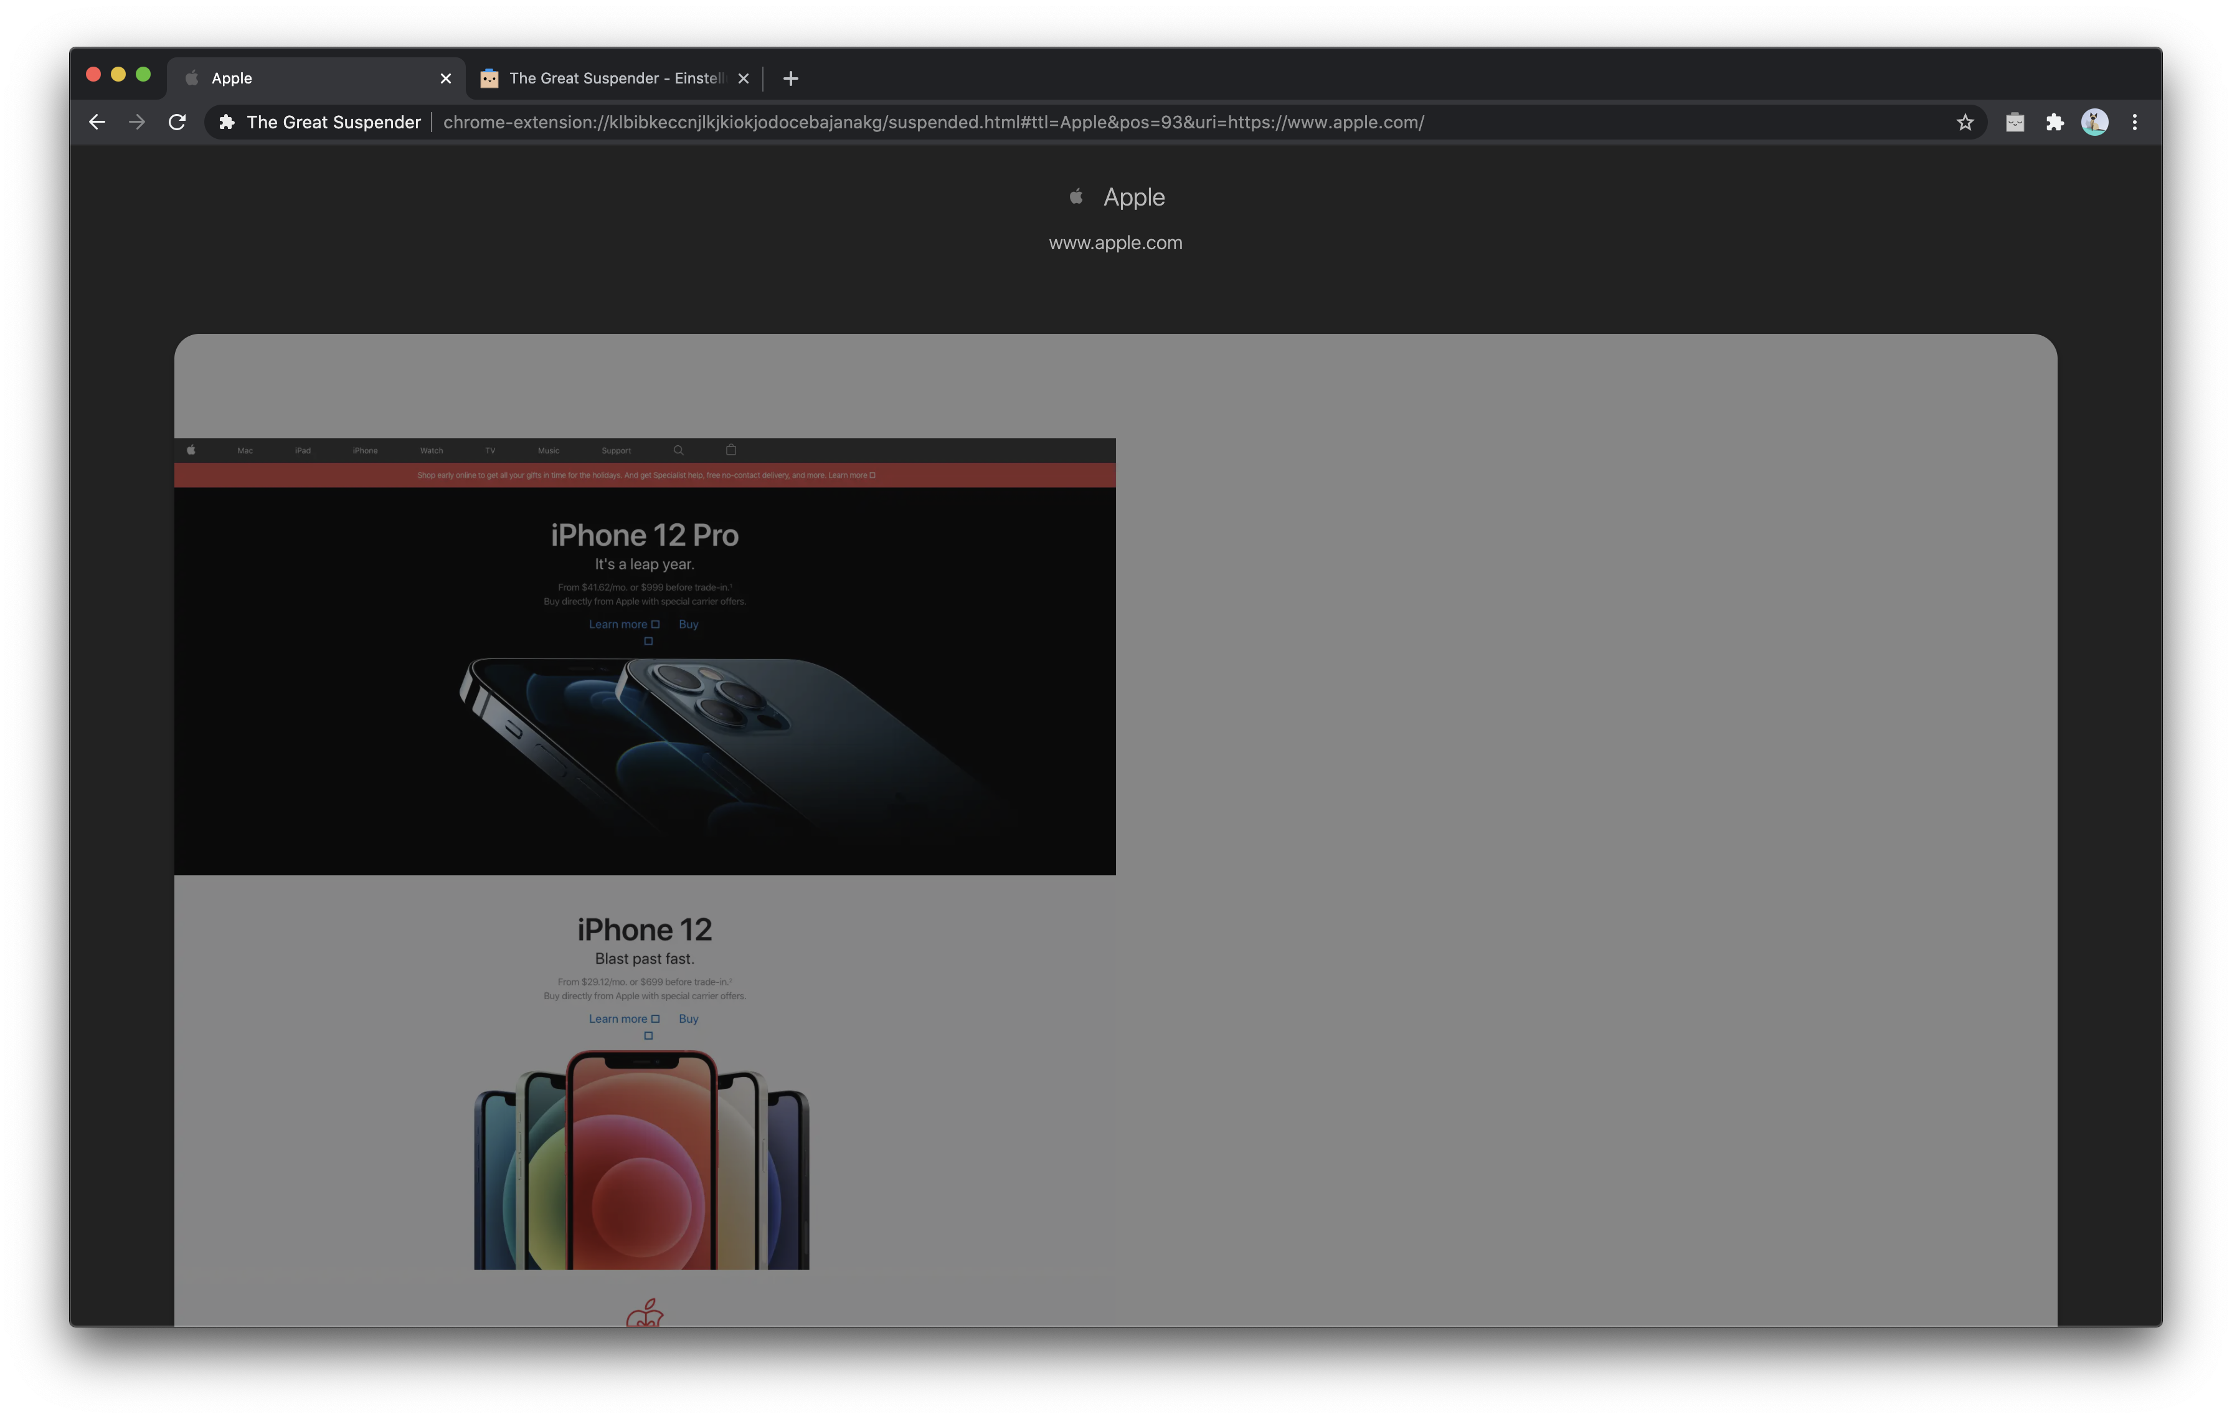Click "iPad" in the preview navigation bar

pos(303,452)
